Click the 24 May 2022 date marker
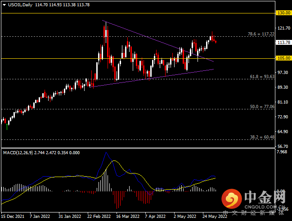Screen dimensions: 292x221 (x=215, y=217)
